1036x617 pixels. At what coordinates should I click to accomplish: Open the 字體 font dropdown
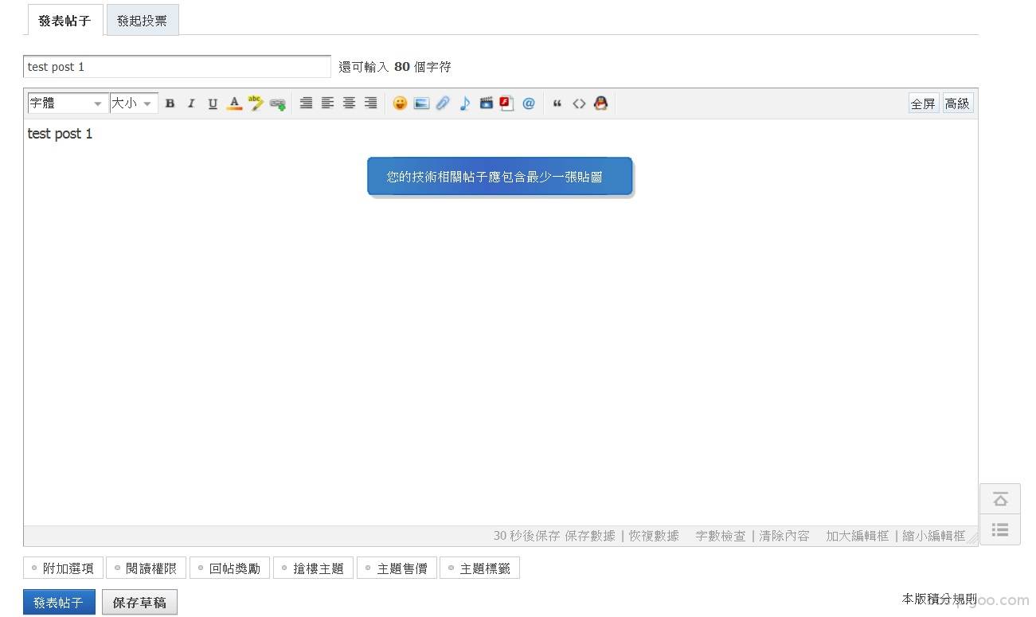click(x=68, y=103)
